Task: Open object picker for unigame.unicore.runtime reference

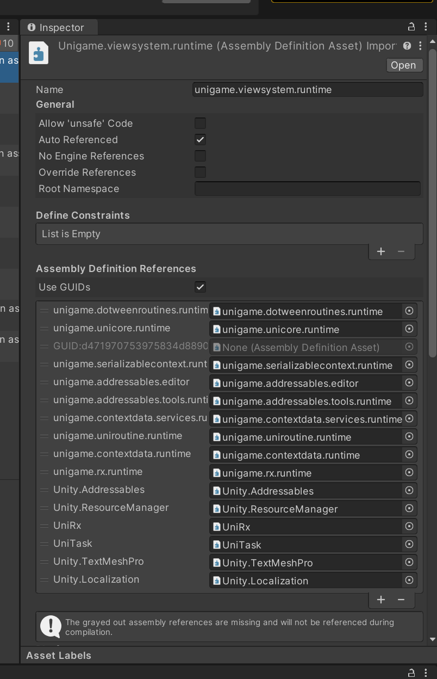Action: 409,329
